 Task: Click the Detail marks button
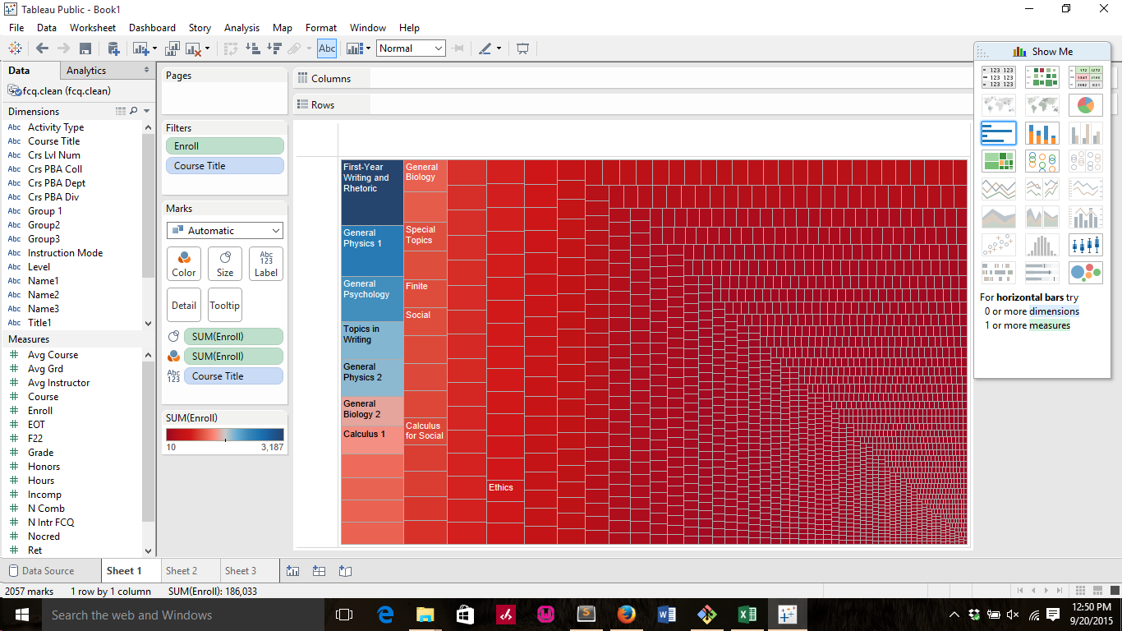point(184,305)
